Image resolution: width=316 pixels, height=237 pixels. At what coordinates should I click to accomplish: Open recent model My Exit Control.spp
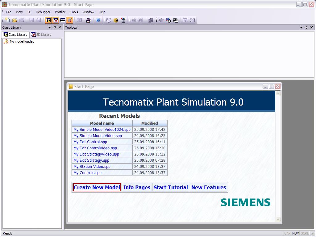tap(90, 142)
